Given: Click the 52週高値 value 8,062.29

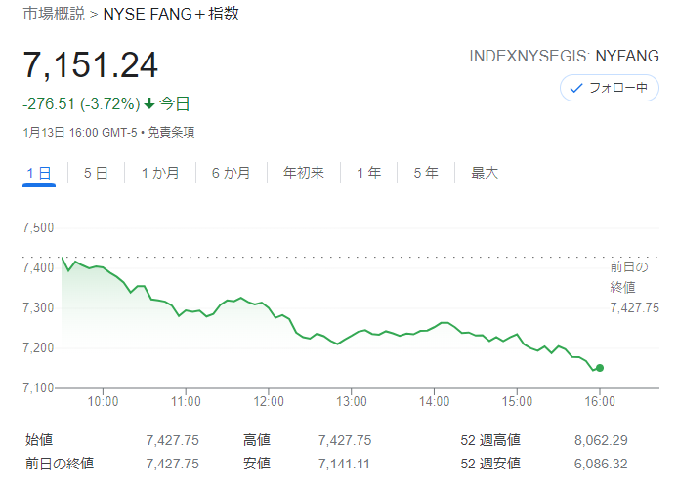Looking at the screenshot, I should [x=601, y=440].
